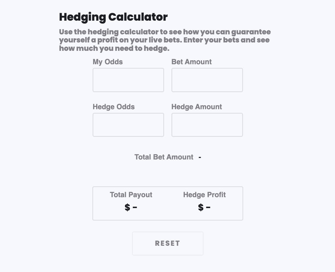
Task: Click the Total Bet Amount value dash
Action: (x=200, y=157)
